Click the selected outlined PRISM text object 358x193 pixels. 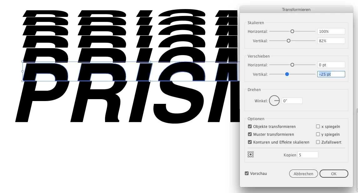(131, 71)
